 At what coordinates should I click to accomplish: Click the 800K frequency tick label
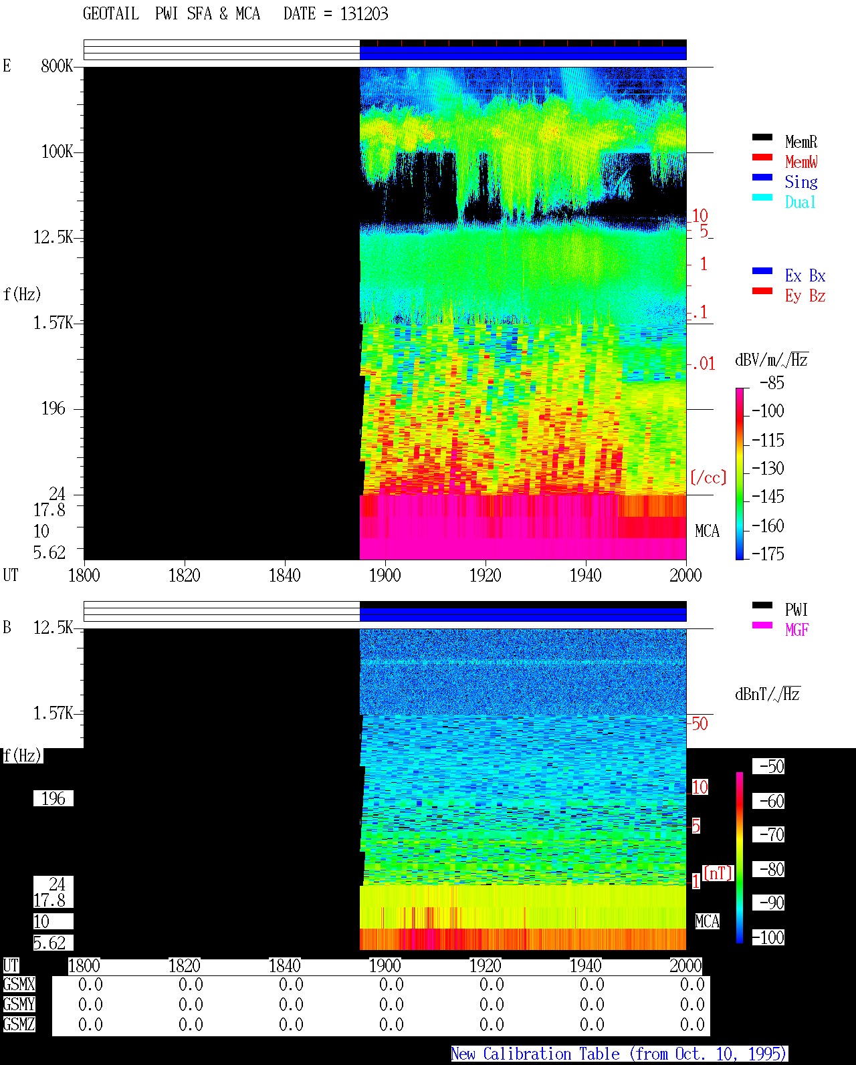tap(57, 66)
